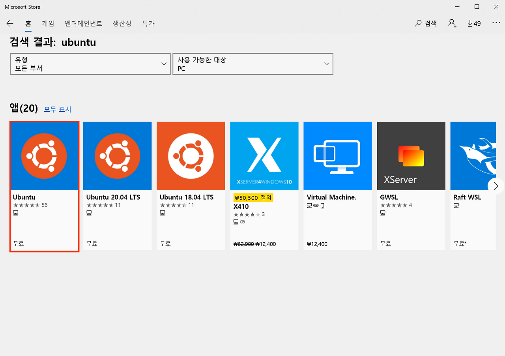Click mobile device icon under Virtual Machine.
The image size is (505, 356).
tap(322, 206)
